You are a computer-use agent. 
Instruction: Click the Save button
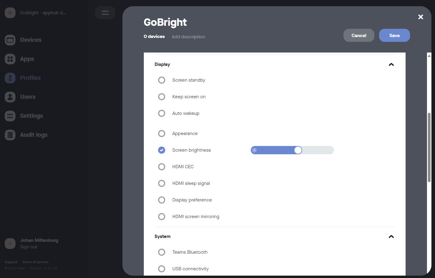tap(394, 35)
